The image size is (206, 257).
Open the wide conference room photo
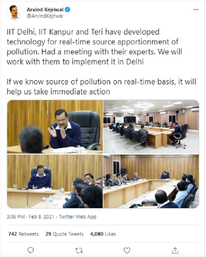click(x=151, y=127)
